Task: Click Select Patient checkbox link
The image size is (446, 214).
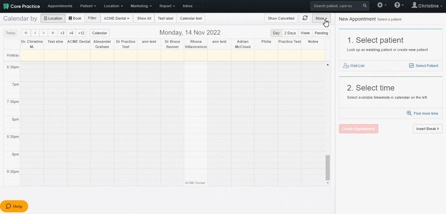Action: [423, 66]
